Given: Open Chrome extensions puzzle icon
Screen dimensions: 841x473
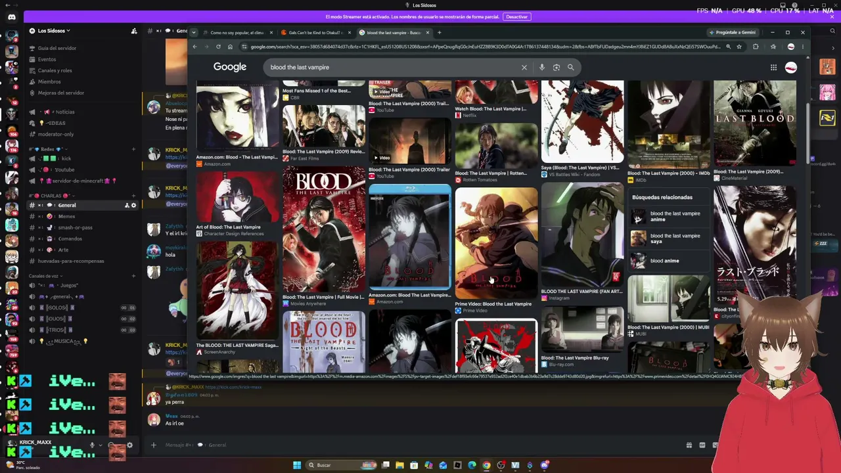Looking at the screenshot, I should pos(756,47).
